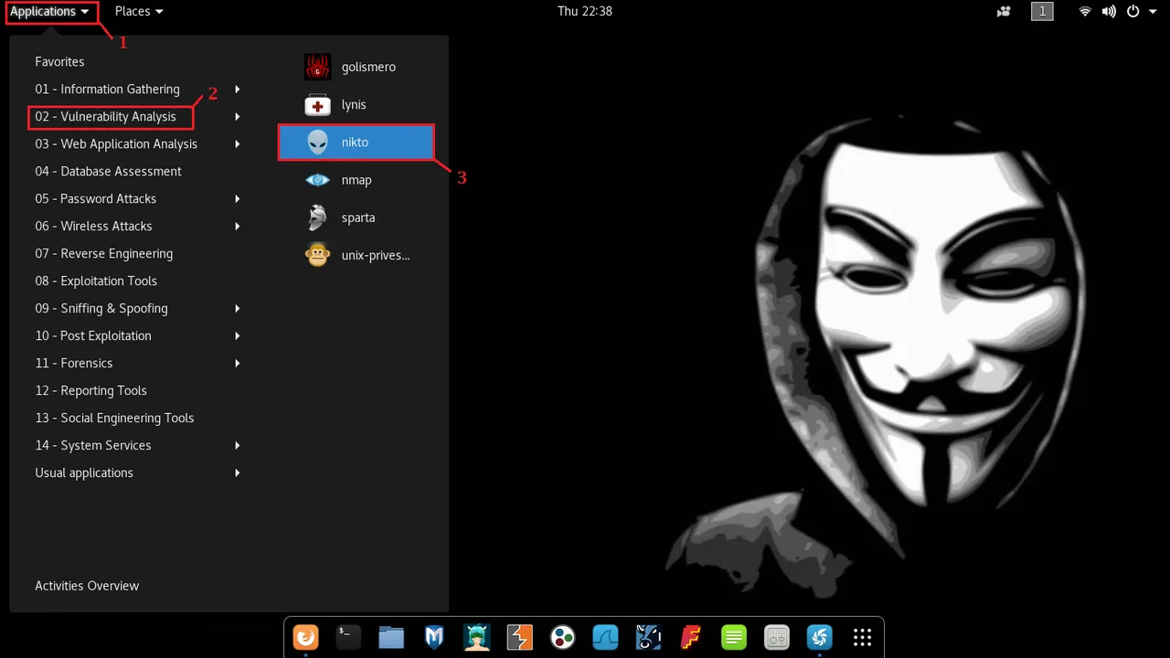Open Faraday red F dock icon
Screen dimensions: 1170x658
(x=691, y=637)
